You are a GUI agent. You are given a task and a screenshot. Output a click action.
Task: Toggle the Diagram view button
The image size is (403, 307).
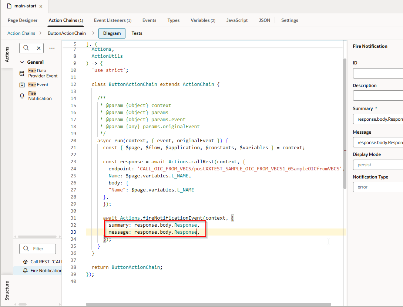[112, 33]
